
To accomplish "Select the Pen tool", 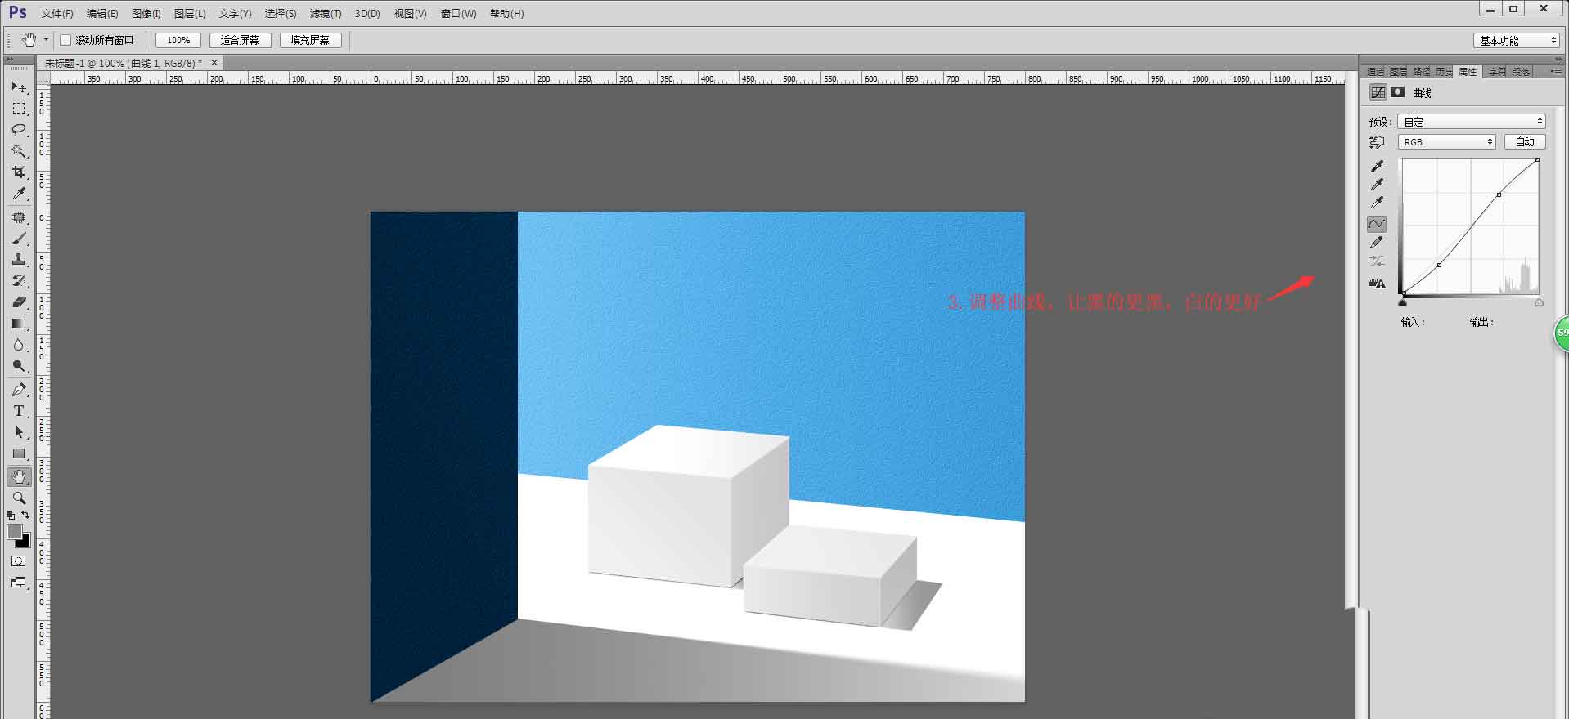I will [x=19, y=390].
